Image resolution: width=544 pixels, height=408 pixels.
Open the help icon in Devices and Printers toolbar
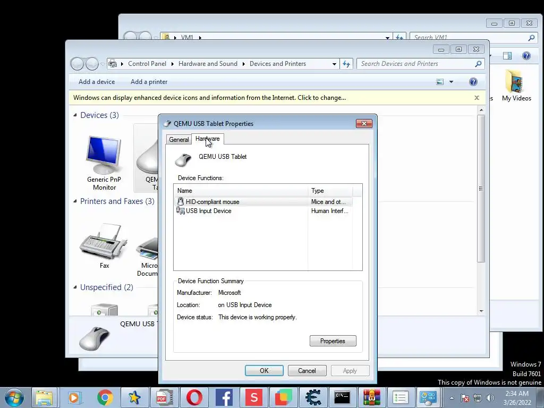coord(473,82)
